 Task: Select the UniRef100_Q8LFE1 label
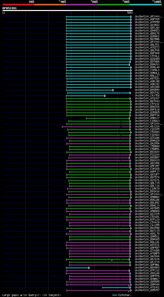point(147,45)
